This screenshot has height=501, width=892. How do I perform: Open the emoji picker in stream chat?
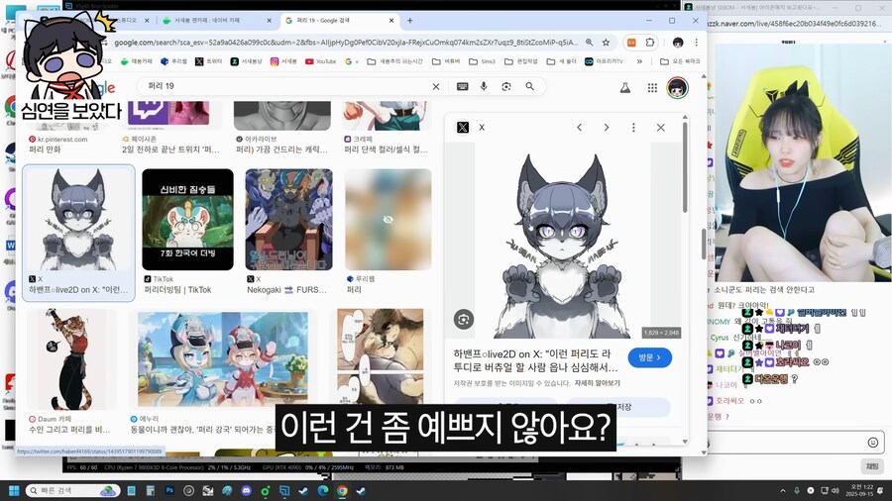pos(872,443)
